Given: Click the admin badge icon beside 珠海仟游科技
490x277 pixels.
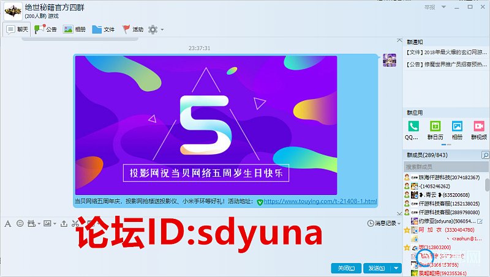Looking at the screenshot, I should click(x=407, y=177).
